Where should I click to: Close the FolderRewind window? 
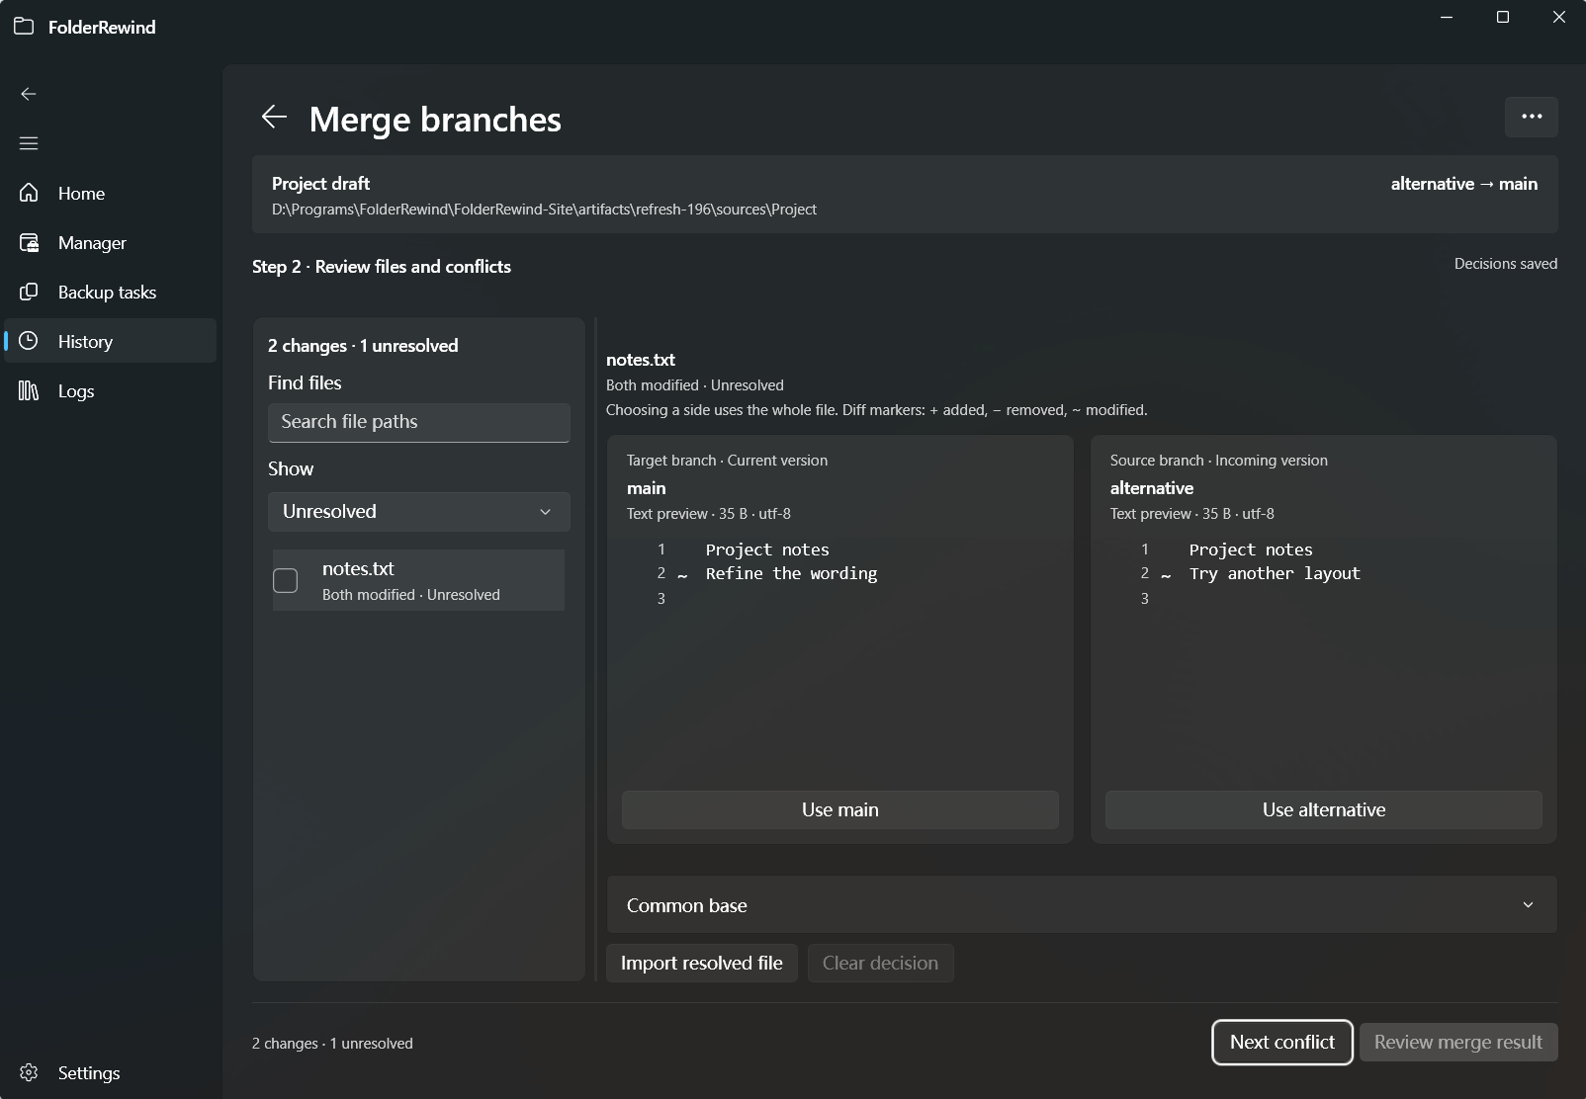pos(1559,17)
